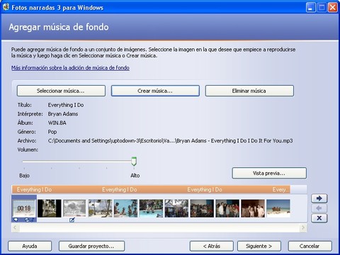The width and height of the screenshot is (340, 255).
Task: Click the Photo Story app icon in title bar
Action: click(x=6, y=7)
